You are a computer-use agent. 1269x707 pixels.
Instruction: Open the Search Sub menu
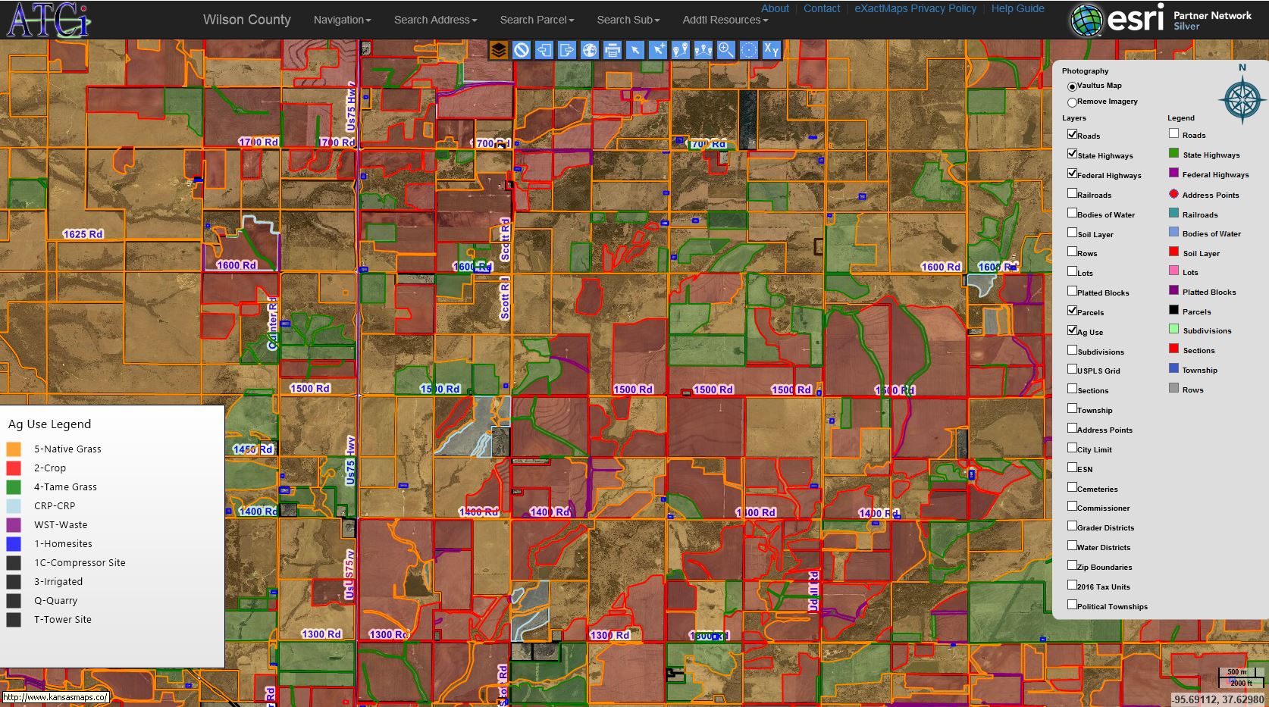[x=628, y=20]
